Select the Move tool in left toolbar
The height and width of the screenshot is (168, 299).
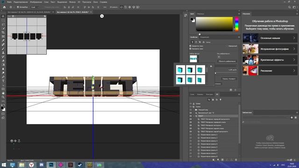(3, 16)
